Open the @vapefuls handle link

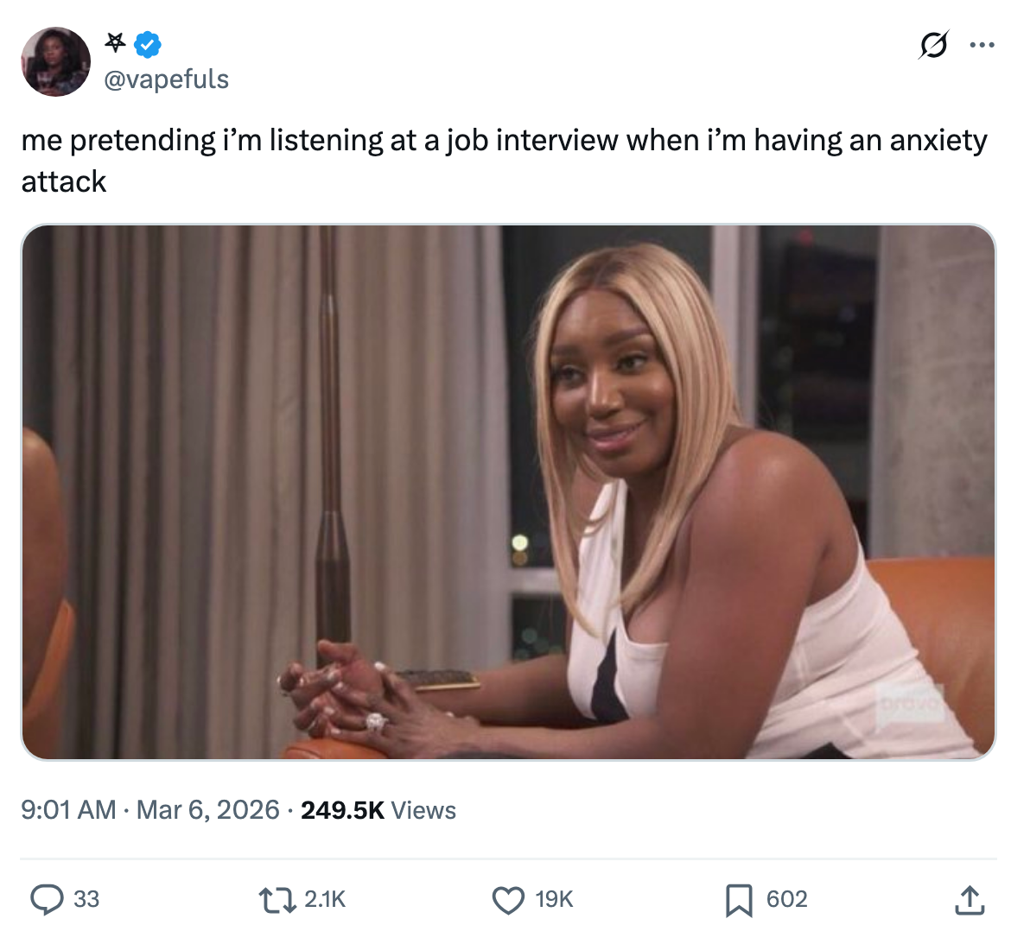pos(167,79)
